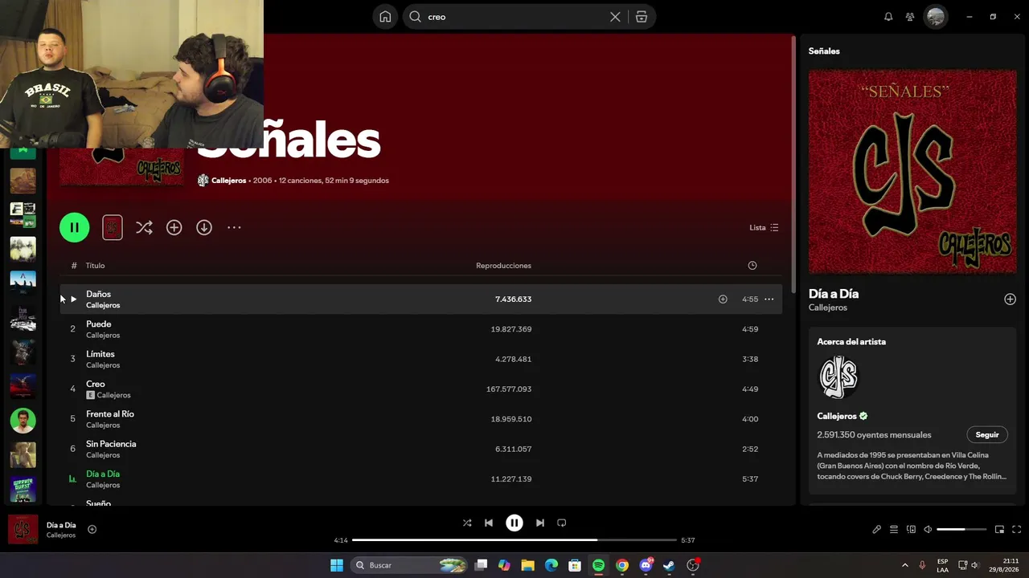This screenshot has height=578, width=1029.
Task: Toggle shuffle in the player bar
Action: click(467, 523)
